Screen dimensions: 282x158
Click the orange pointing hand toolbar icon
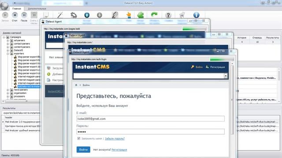[x=129, y=15]
